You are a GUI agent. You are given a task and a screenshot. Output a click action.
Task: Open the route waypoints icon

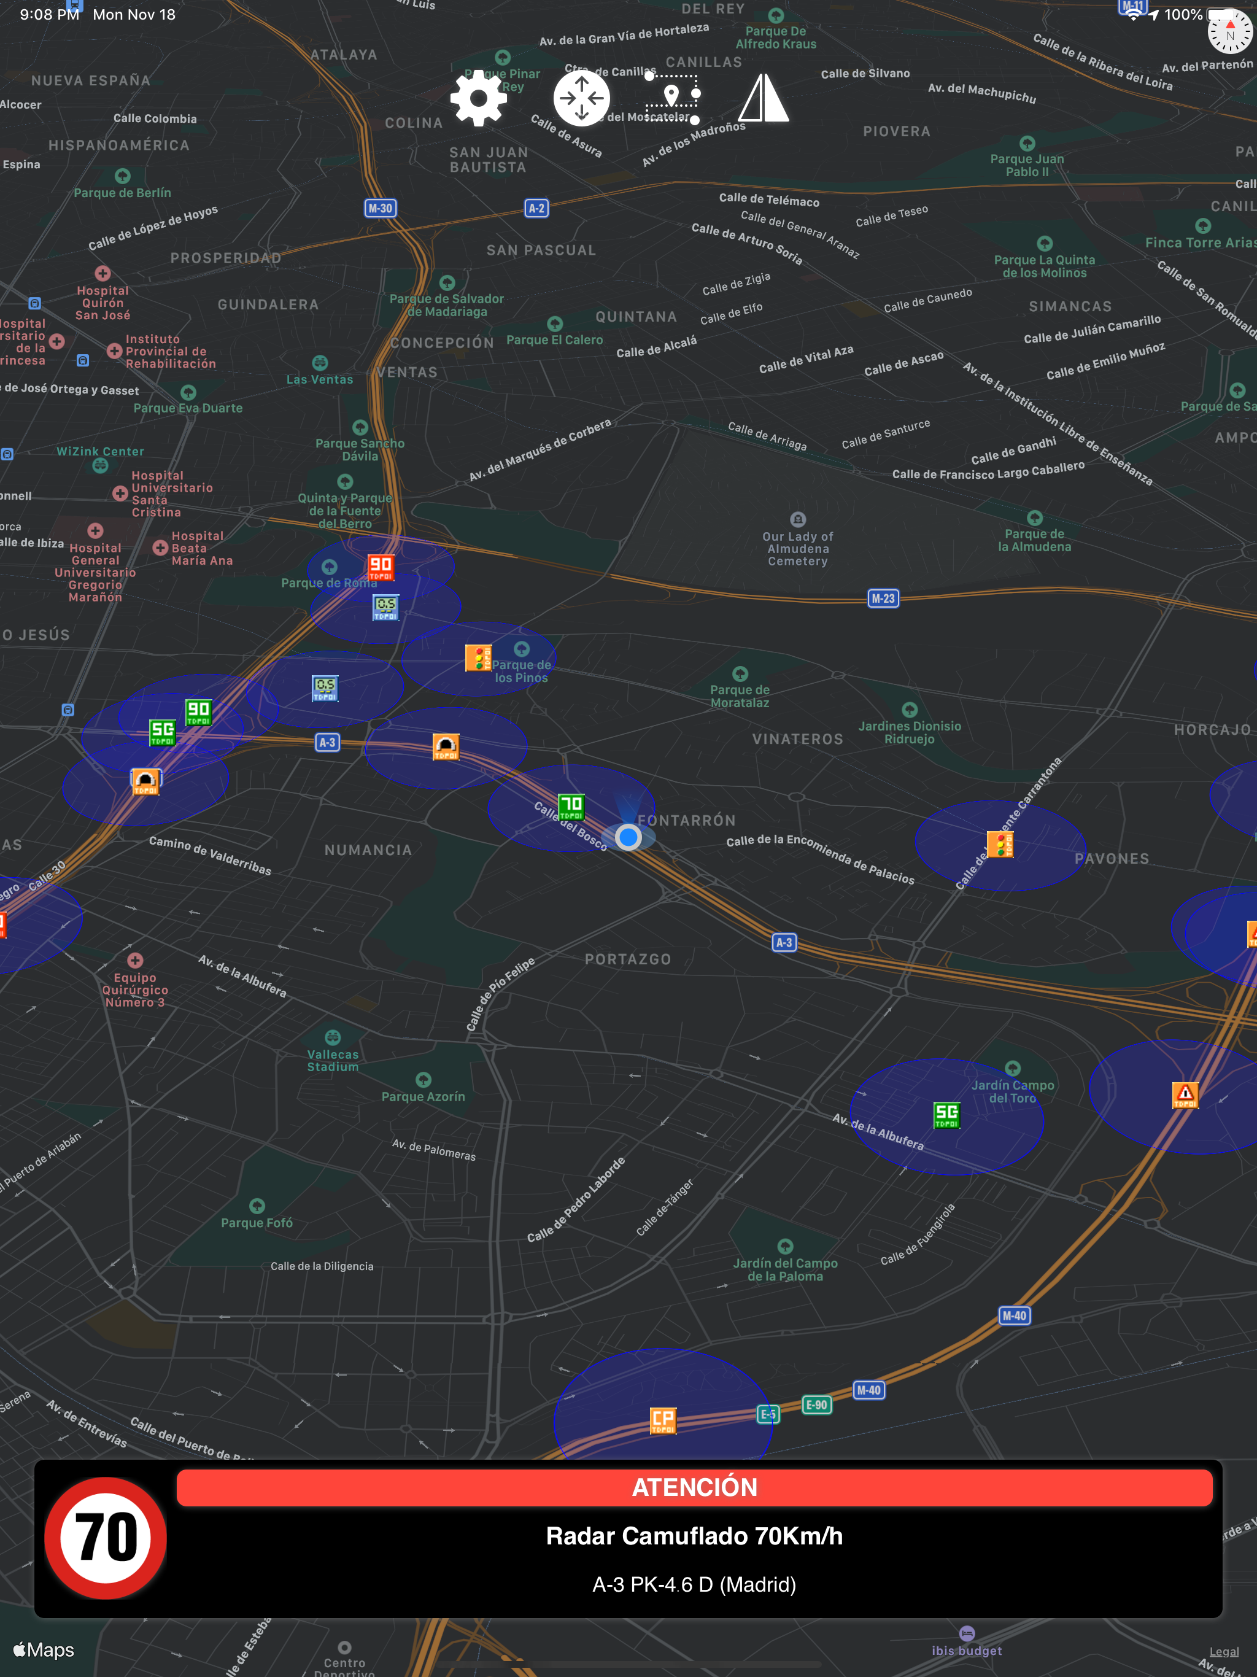point(673,98)
